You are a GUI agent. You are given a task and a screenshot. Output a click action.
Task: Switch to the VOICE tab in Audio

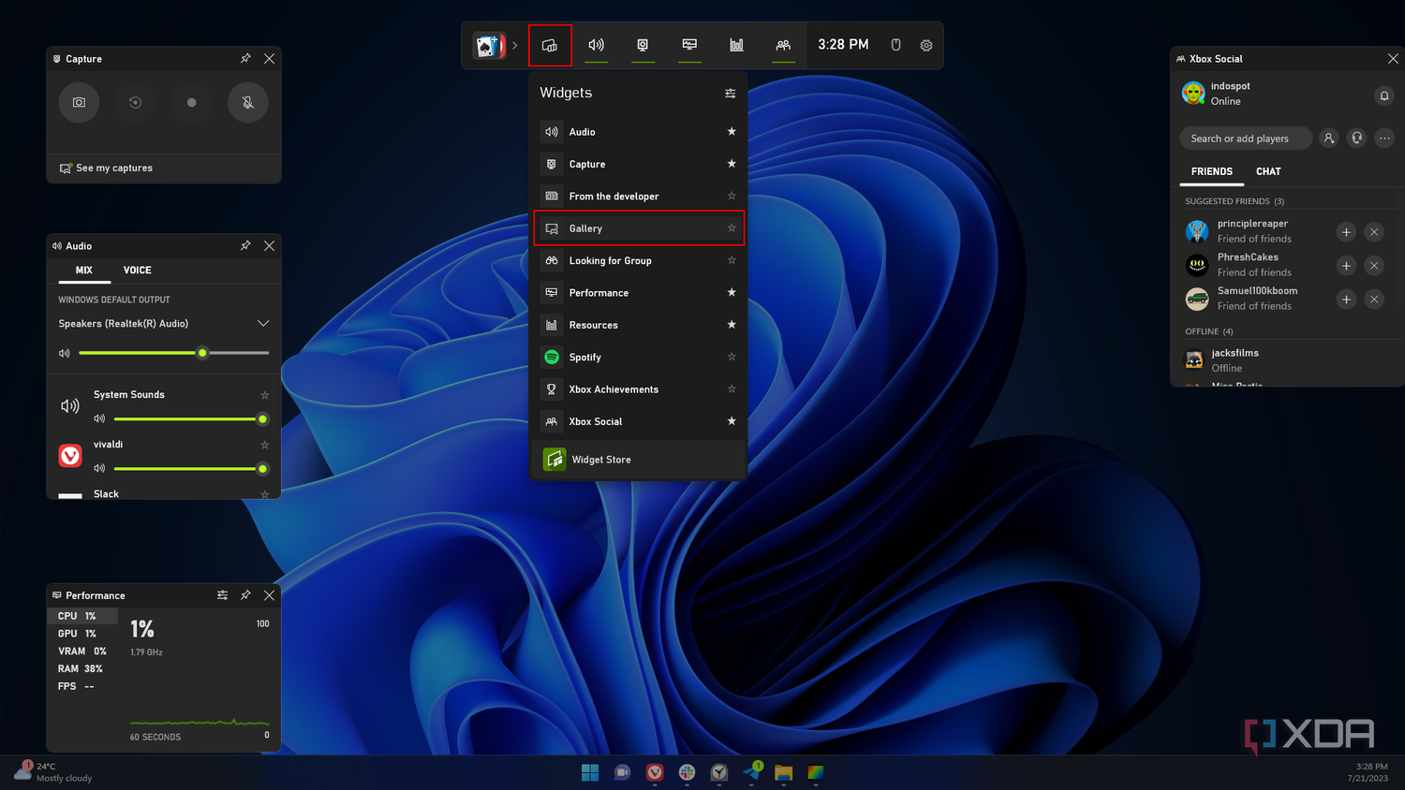137,271
